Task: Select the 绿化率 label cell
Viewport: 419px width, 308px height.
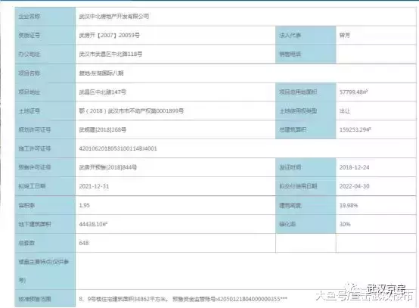Action: 306,224
